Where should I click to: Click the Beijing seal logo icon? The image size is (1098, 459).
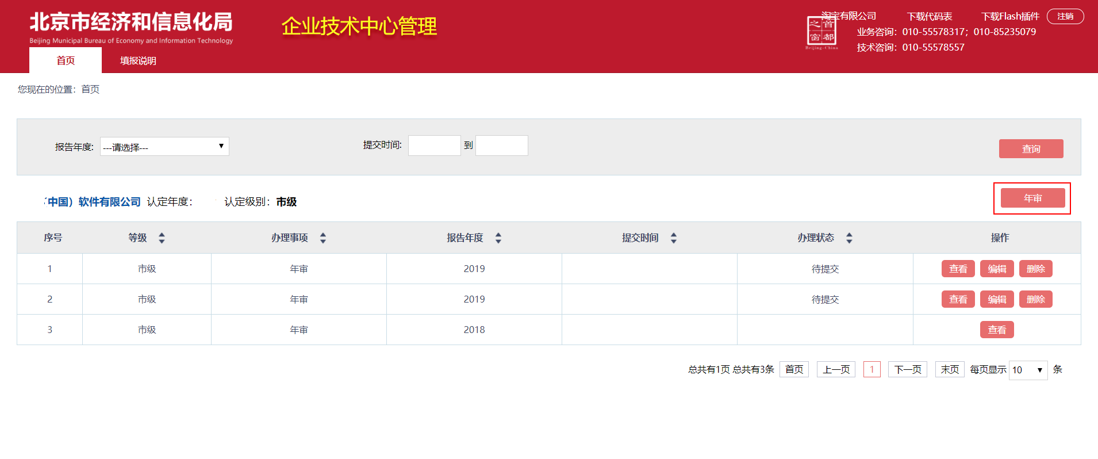(821, 32)
